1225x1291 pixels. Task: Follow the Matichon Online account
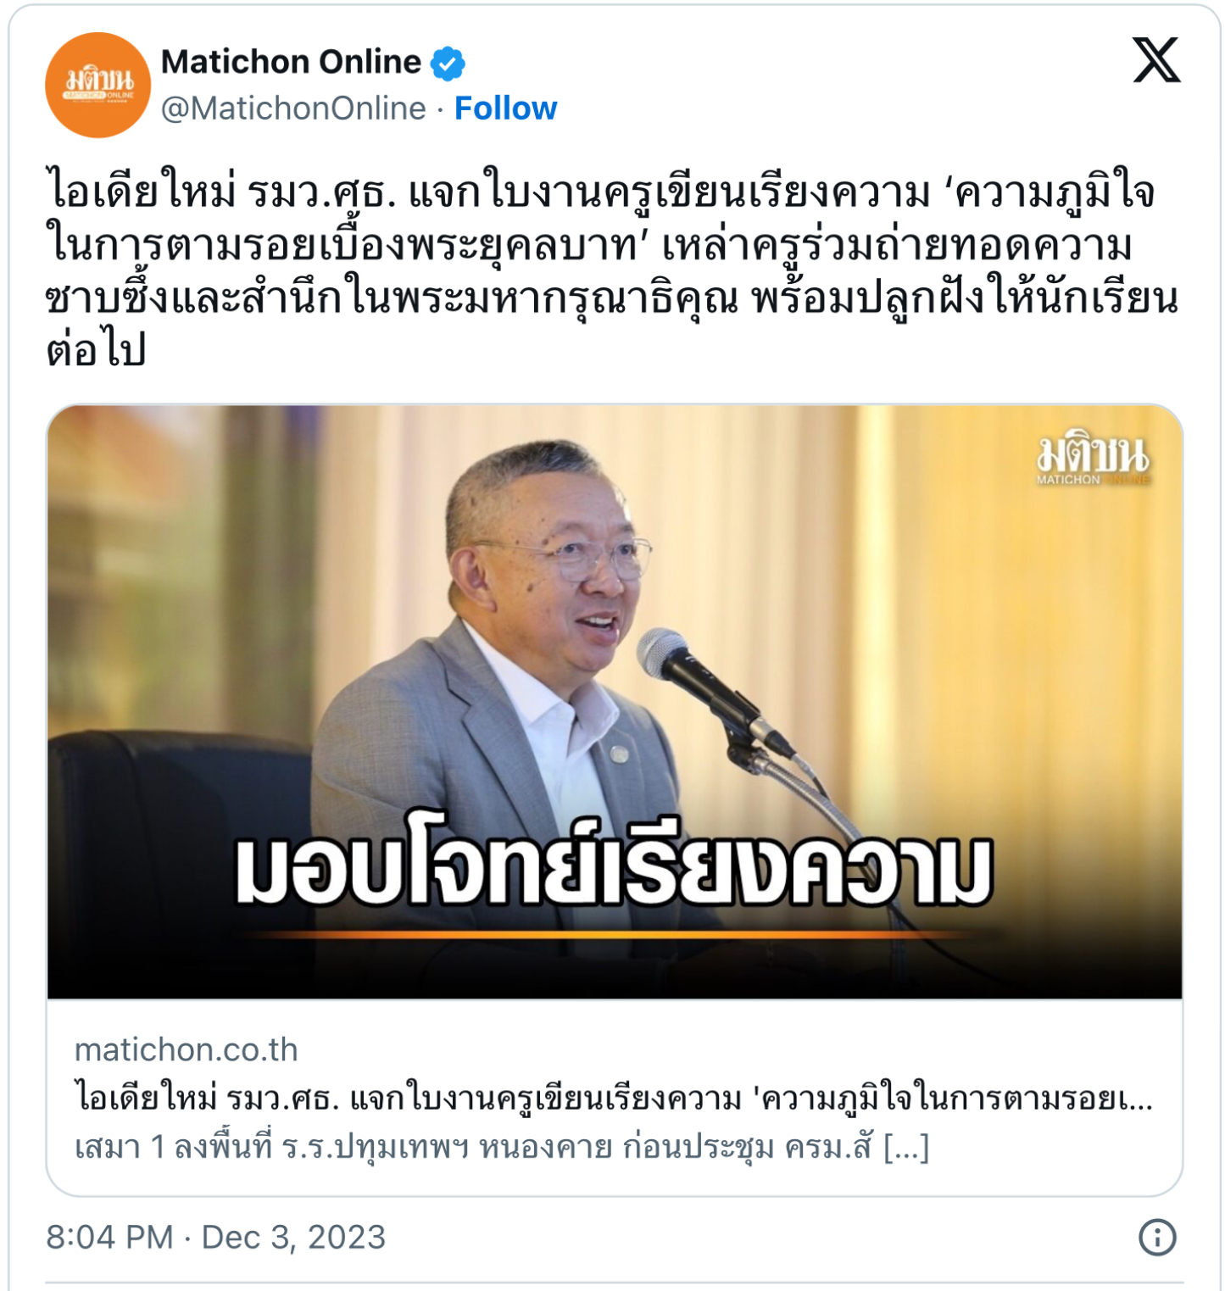pyautogui.click(x=505, y=109)
